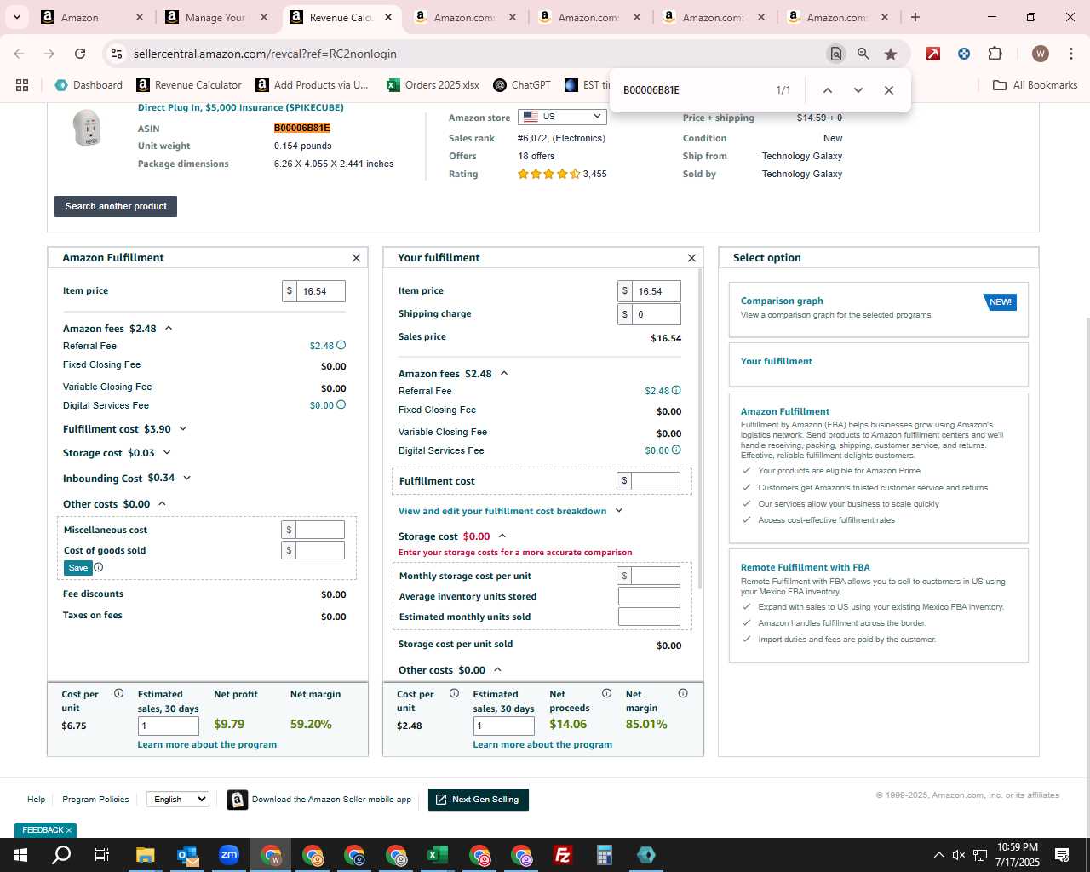The height and width of the screenshot is (872, 1090).
Task: Expand Storage cost $0.03
Action: (167, 453)
